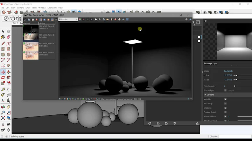Screen dimensions: 252x141
Task: Save image in frame buffer toolbar
Action: (x=29, y=20)
